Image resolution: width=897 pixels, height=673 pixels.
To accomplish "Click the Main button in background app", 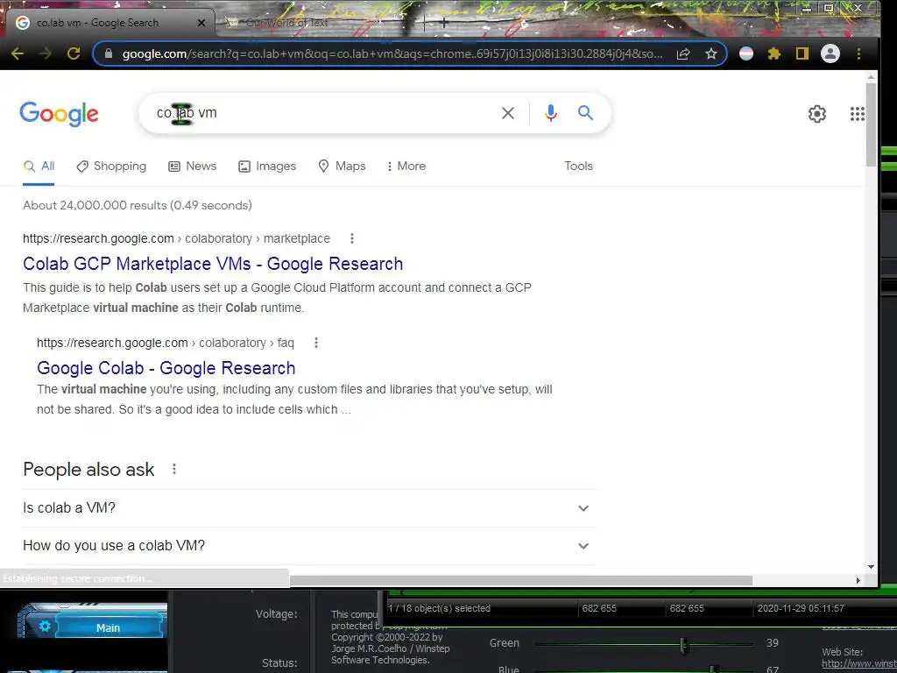I will pyautogui.click(x=108, y=627).
